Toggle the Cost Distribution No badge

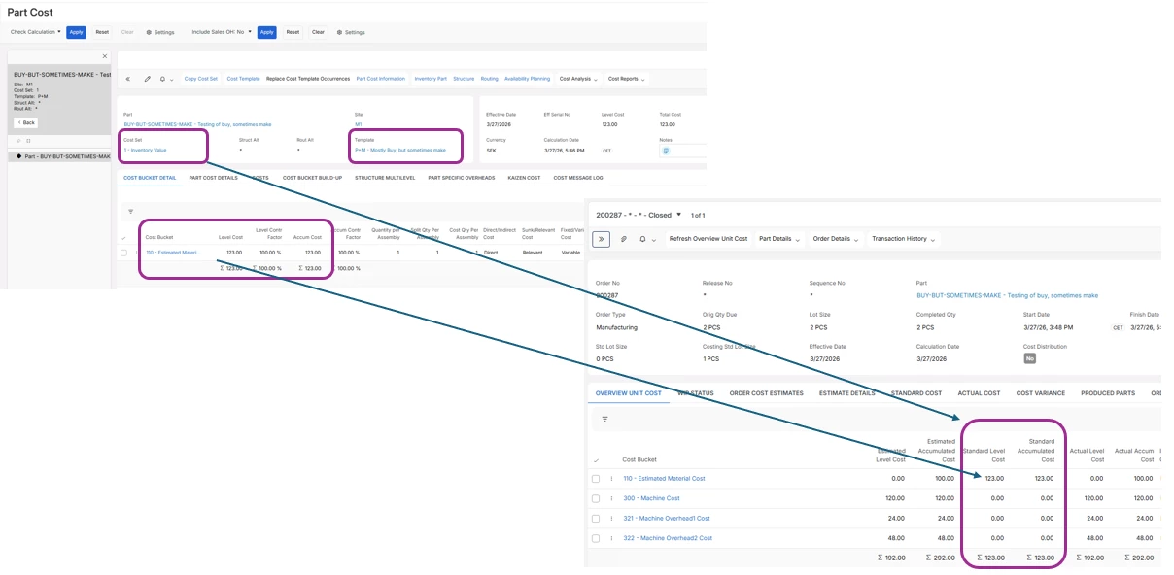[1031, 358]
